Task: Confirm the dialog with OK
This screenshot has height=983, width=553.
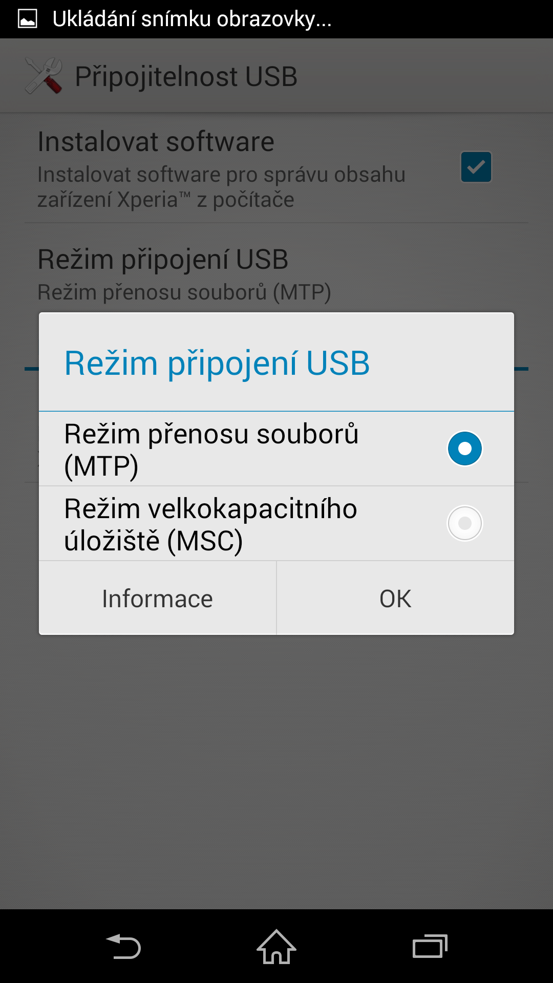Action: (395, 599)
